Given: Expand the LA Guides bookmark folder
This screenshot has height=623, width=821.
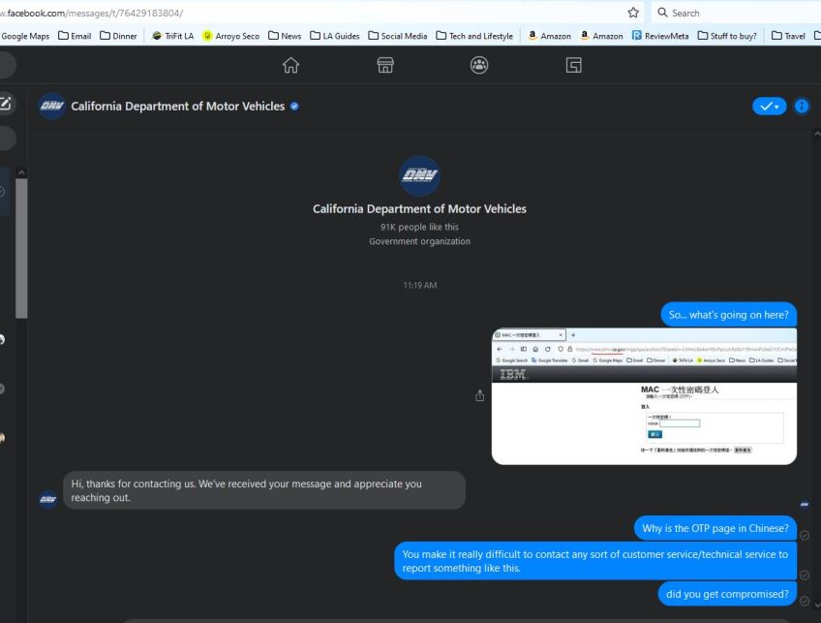Looking at the screenshot, I should click(x=335, y=36).
